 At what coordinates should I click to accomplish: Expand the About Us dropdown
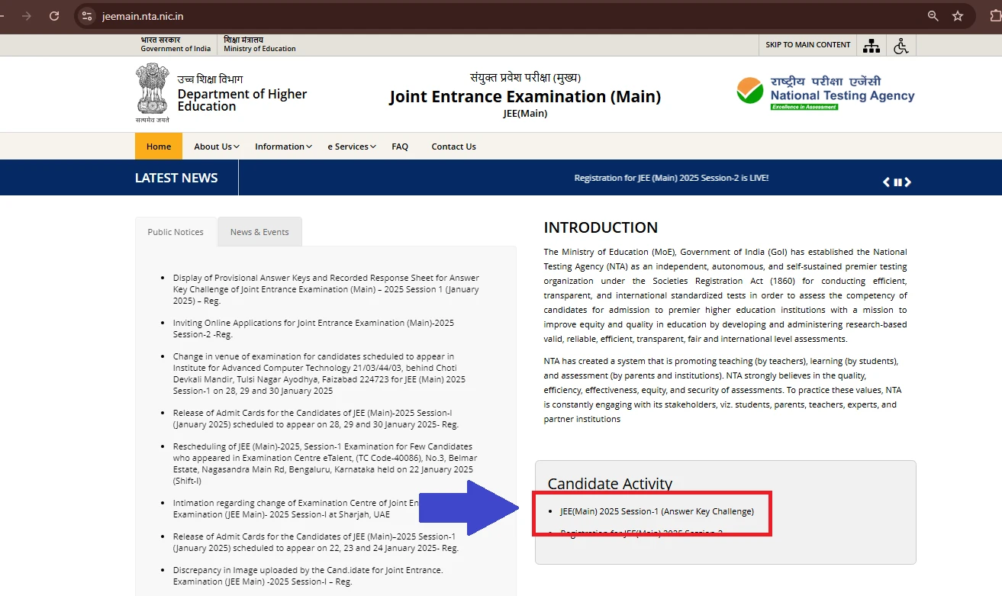pyautogui.click(x=216, y=146)
